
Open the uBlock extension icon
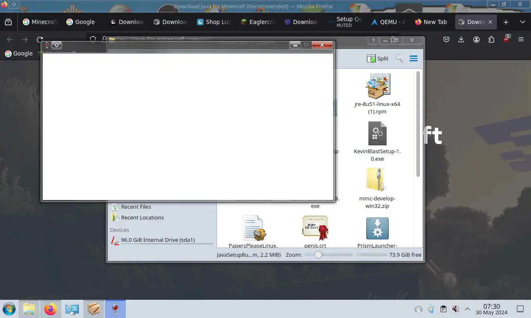pos(506,39)
